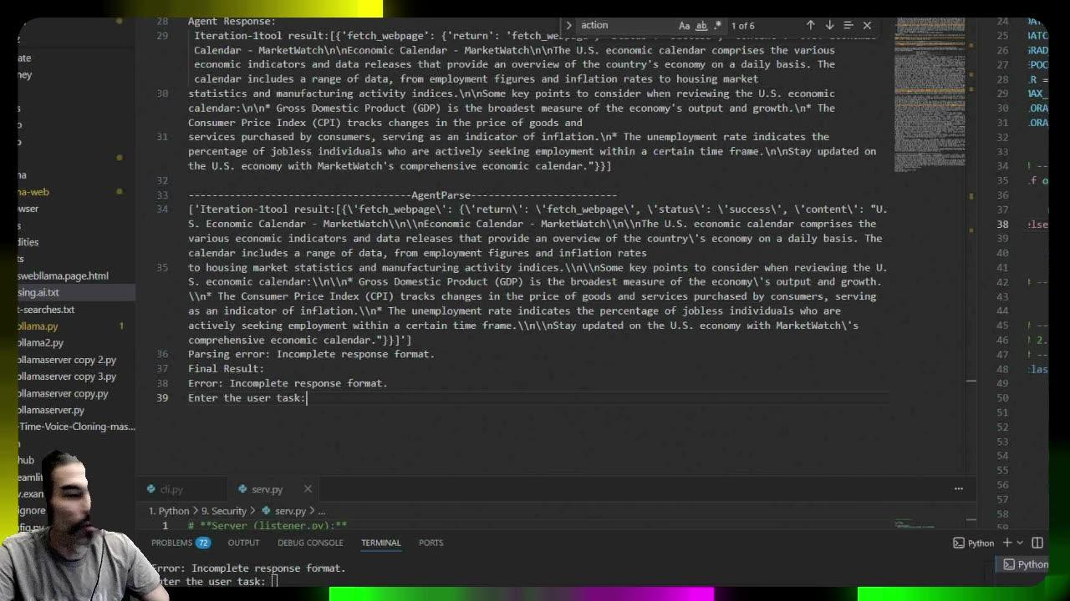Click the new terminal plus icon
This screenshot has width=1070, height=601.
(1007, 543)
